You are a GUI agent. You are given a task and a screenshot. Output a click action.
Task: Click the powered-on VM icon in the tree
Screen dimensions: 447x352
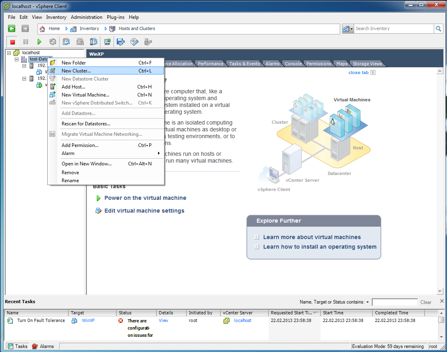point(39,85)
